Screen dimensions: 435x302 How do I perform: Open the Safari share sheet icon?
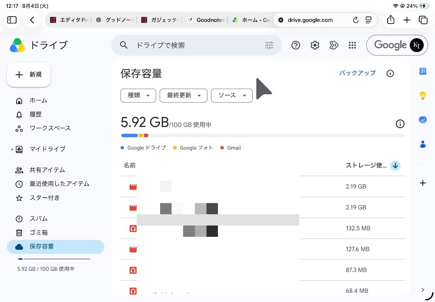tap(391, 20)
